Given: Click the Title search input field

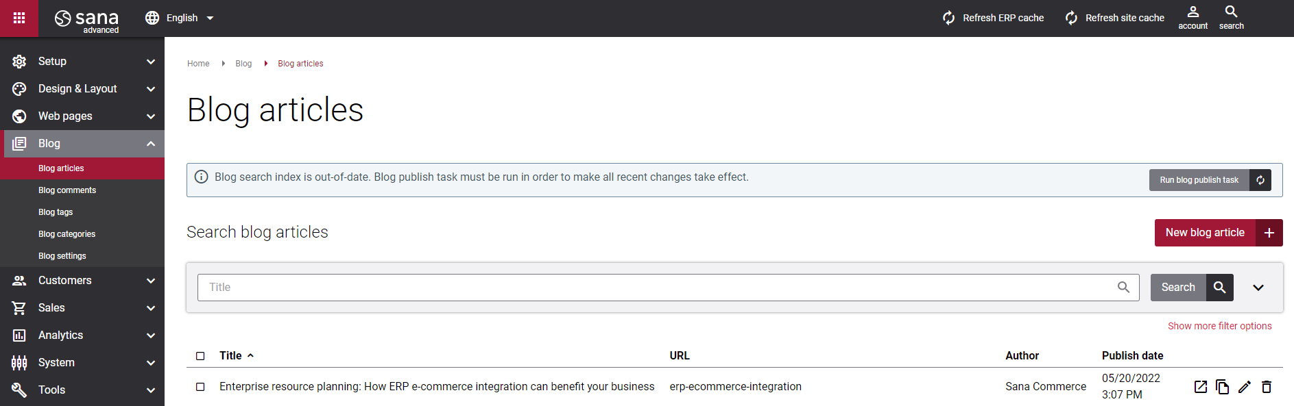Looking at the screenshot, I should [668, 288].
